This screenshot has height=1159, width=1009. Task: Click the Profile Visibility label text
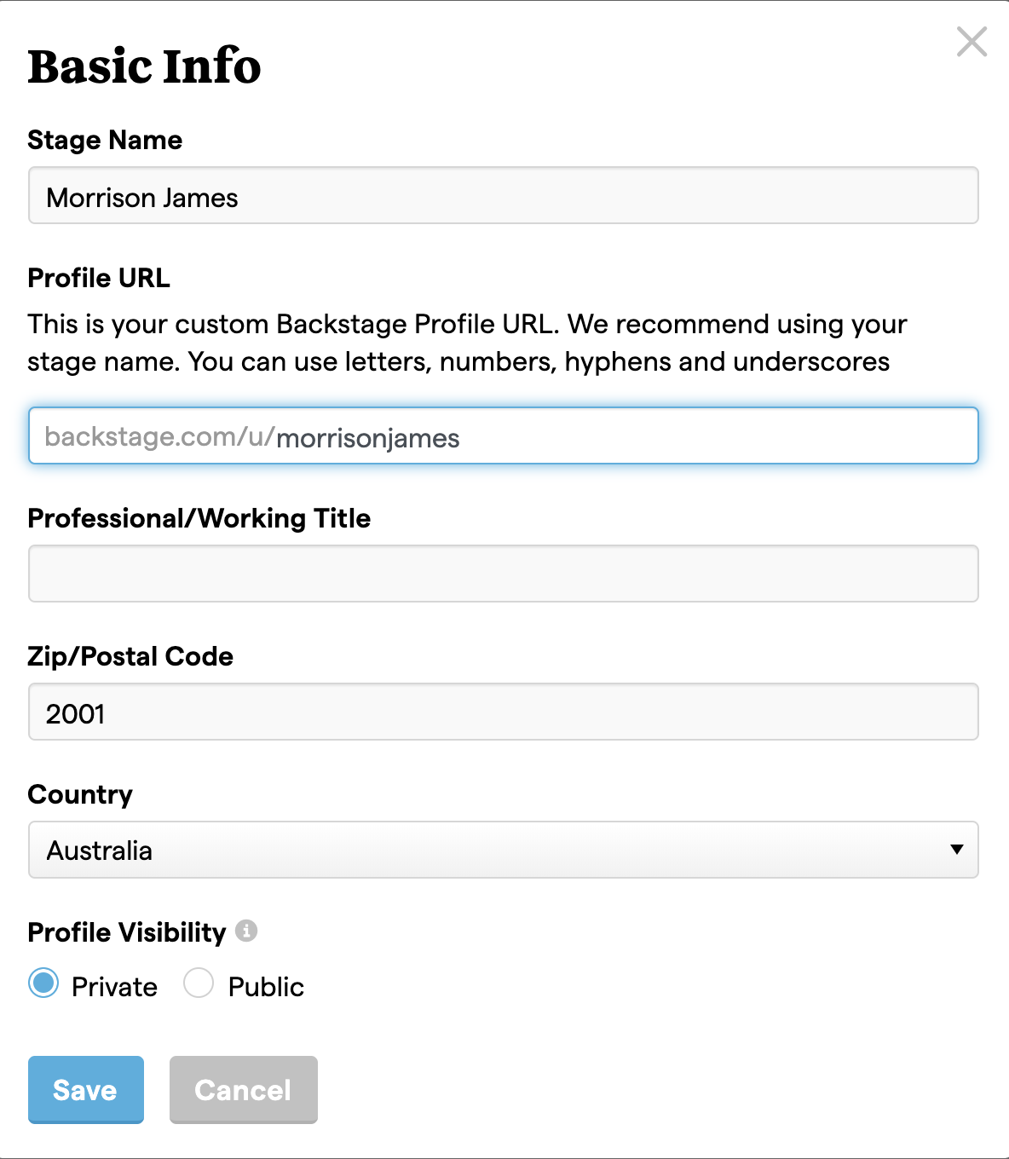(x=126, y=932)
